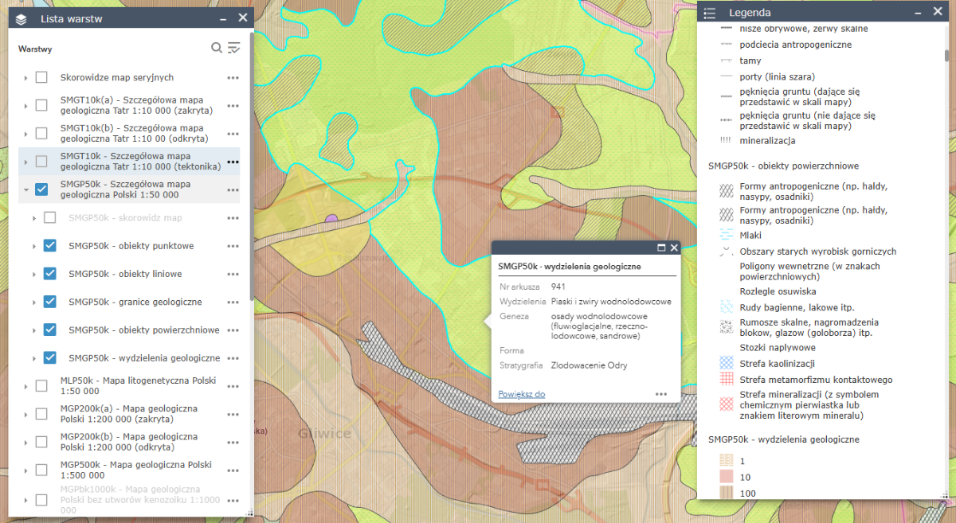Collapse the SMGP50k Szczegółowa mapa group
The image size is (956, 523).
[x=25, y=190]
